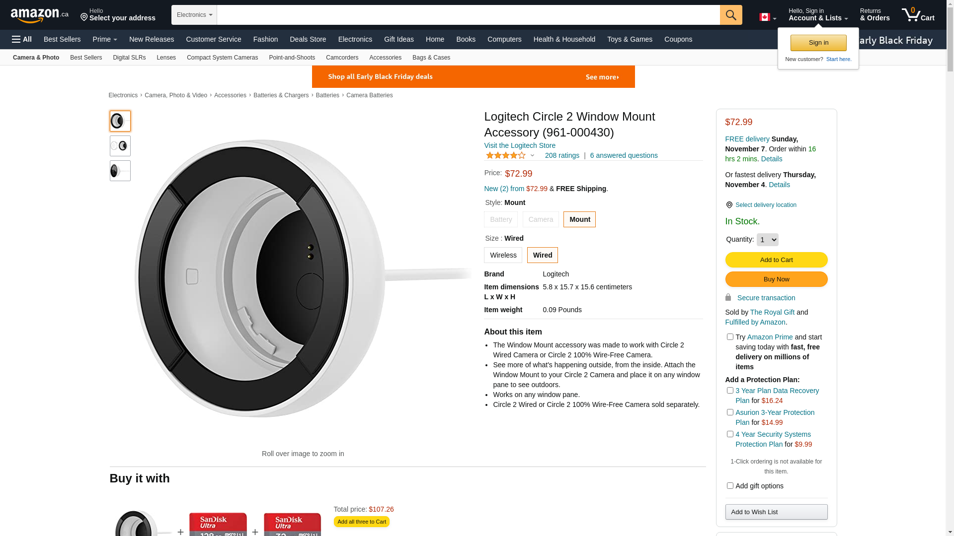Click the Canada flag language selector
954x536 pixels.
pyautogui.click(x=767, y=17)
